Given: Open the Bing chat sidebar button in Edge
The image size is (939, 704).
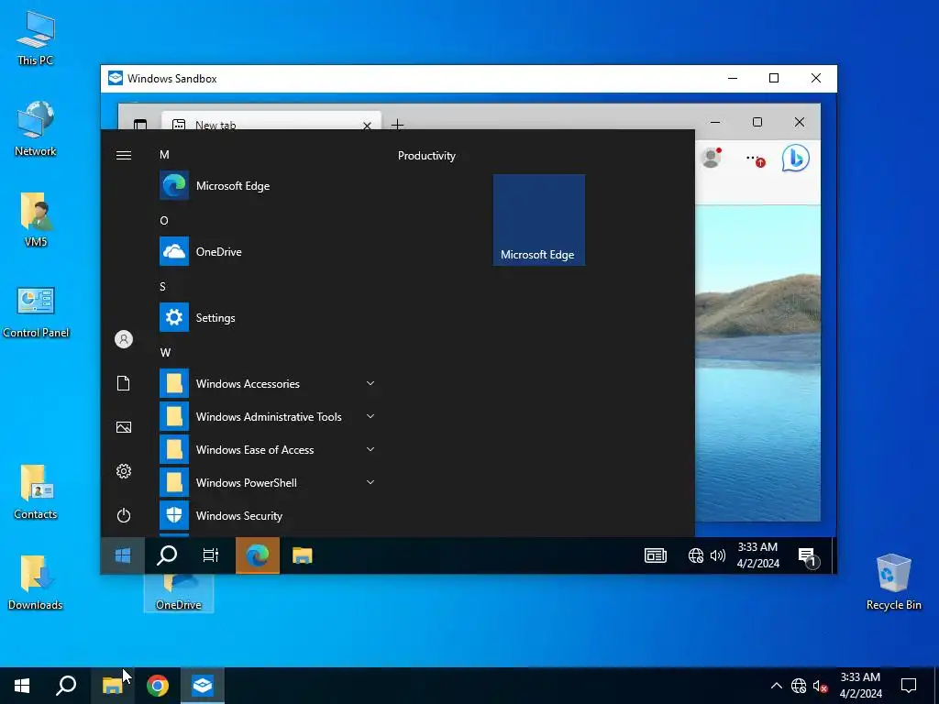Looking at the screenshot, I should [796, 158].
